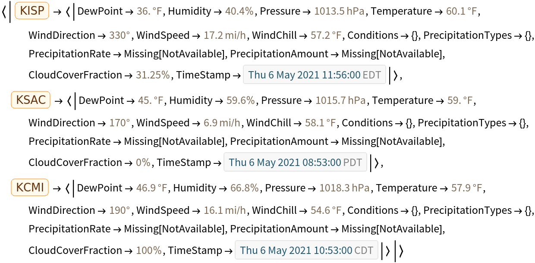
Task: Click the KCMI airport entity box
Action: [30, 188]
